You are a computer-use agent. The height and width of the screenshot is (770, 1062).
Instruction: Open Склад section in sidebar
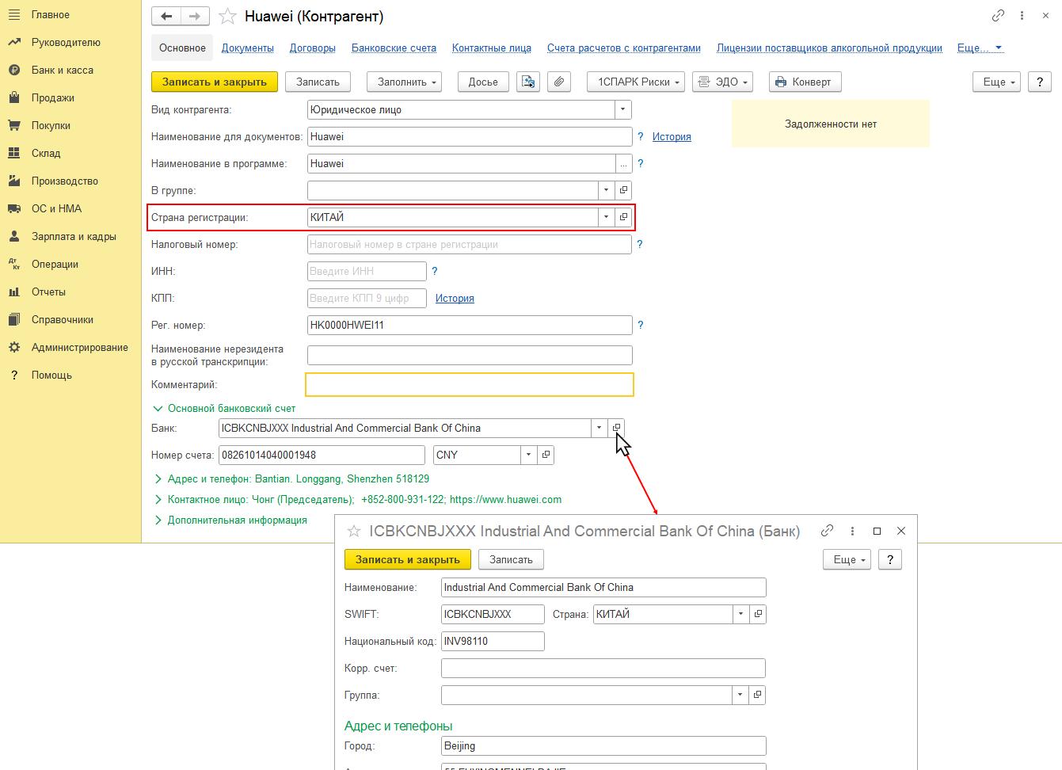pos(46,154)
